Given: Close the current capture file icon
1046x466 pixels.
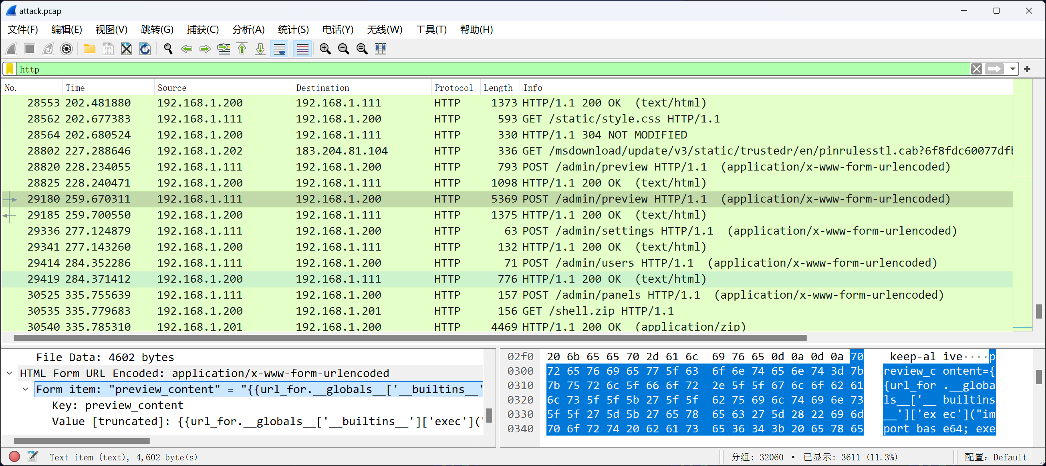Looking at the screenshot, I should (x=127, y=49).
